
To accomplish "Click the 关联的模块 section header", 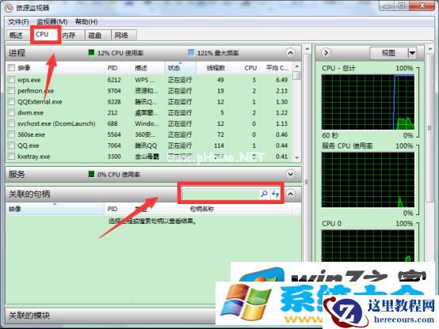I will pos(29,316).
